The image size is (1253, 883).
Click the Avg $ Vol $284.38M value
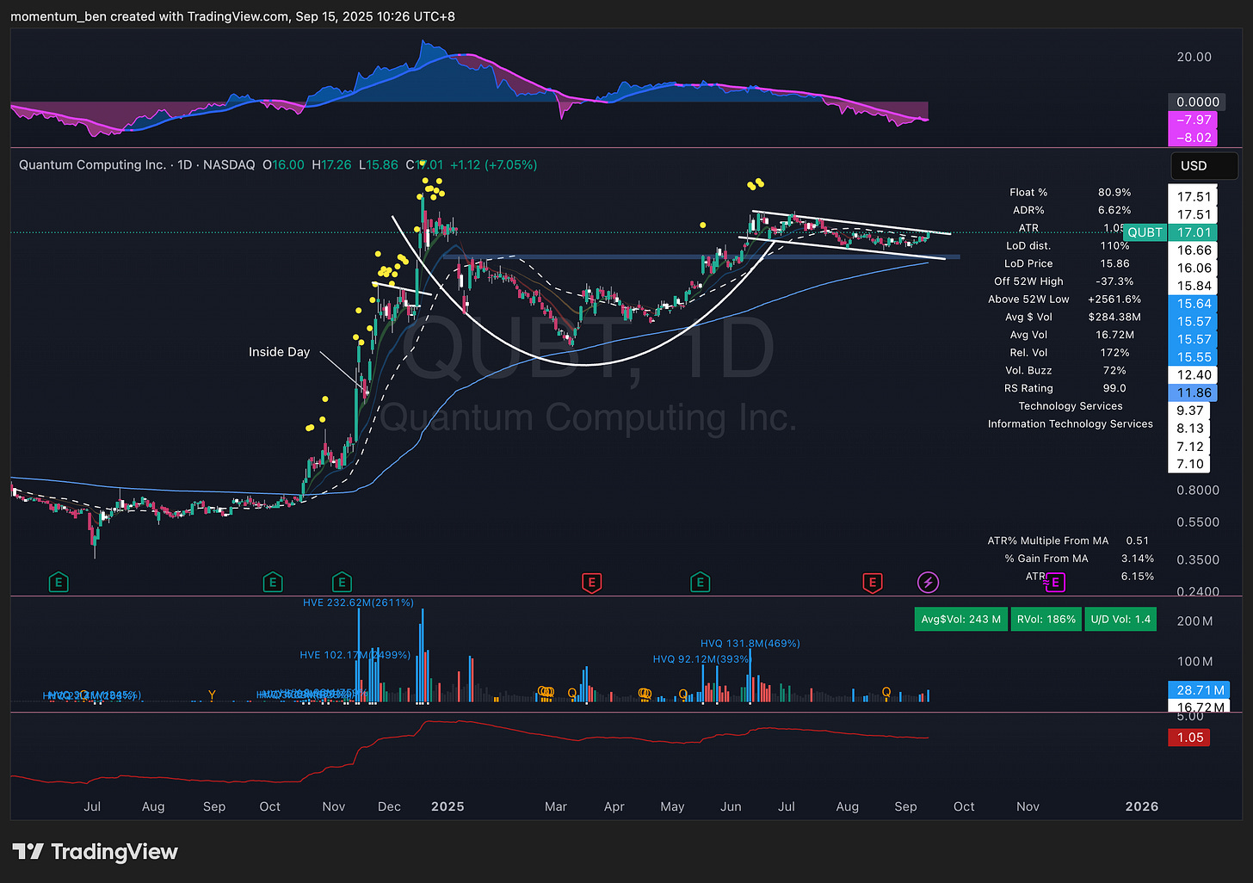[1114, 317]
